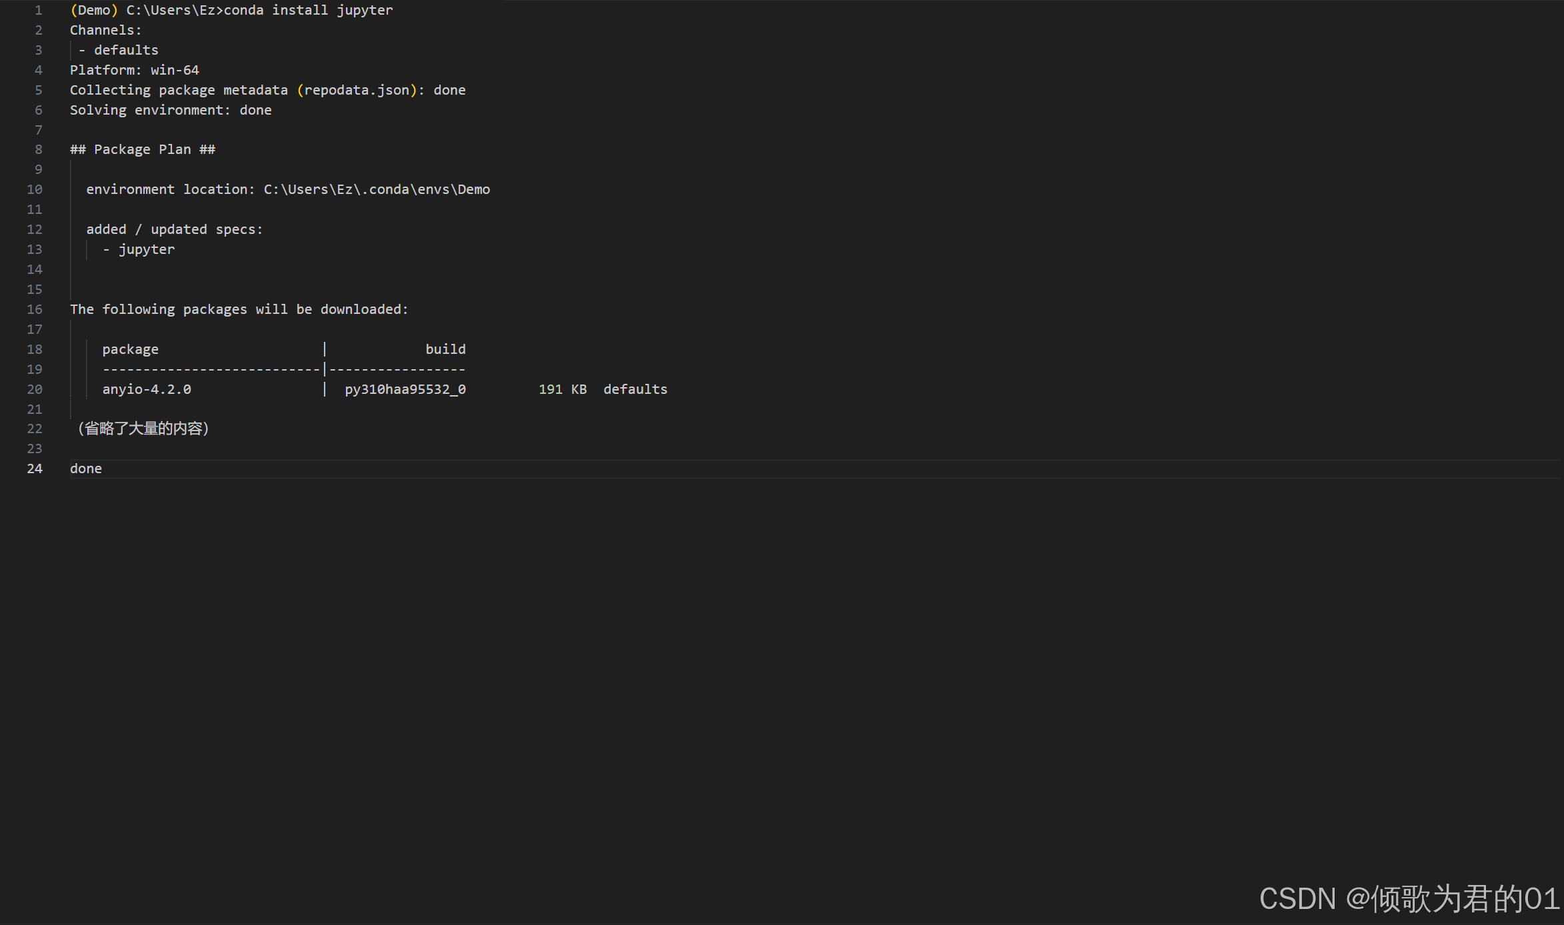This screenshot has height=925, width=1564.
Task: Click 'Solving environment: done' line
Action: 171,110
